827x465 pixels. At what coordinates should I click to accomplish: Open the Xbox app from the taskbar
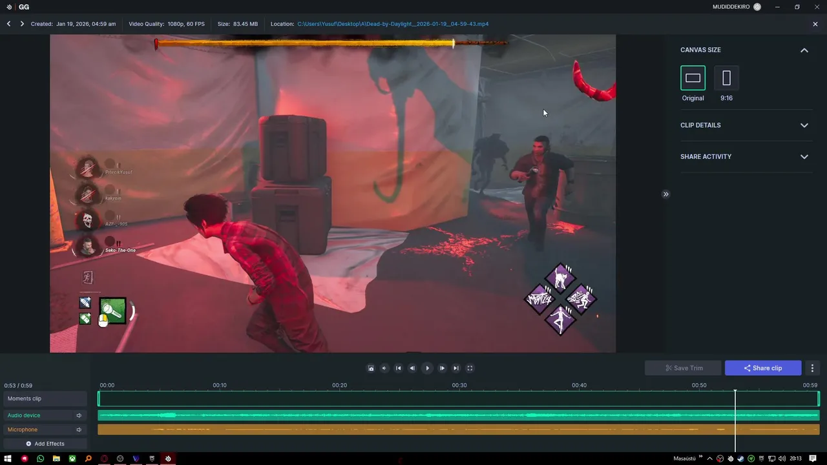[x=72, y=459]
